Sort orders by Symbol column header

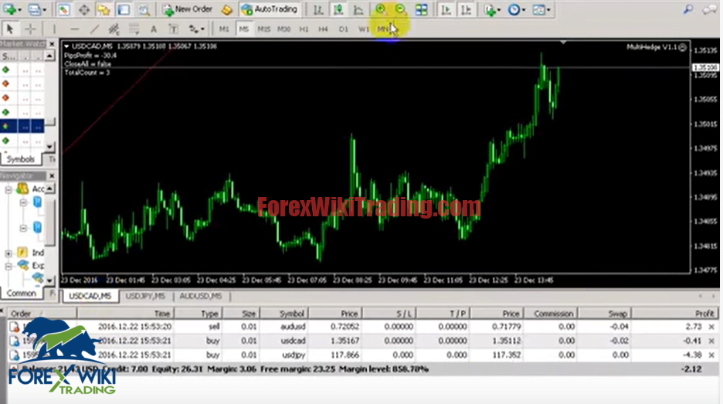click(x=284, y=314)
